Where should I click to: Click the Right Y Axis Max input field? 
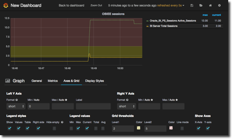point(173,106)
